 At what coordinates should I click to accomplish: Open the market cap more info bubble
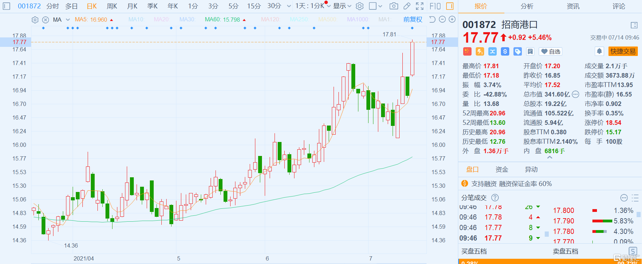click(576, 94)
